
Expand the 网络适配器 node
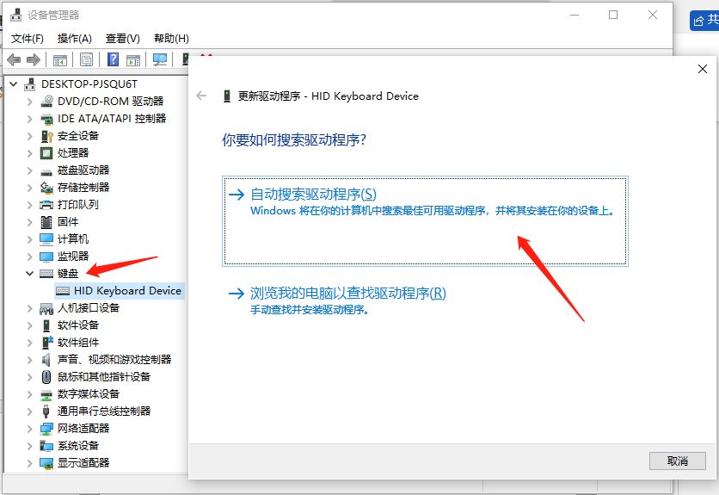[30, 429]
